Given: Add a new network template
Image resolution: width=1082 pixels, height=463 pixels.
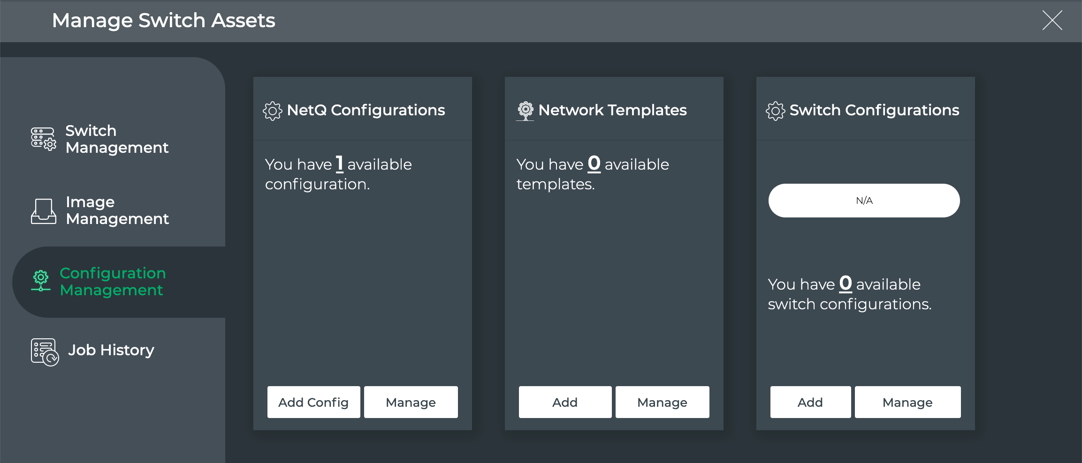Looking at the screenshot, I should pyautogui.click(x=565, y=402).
